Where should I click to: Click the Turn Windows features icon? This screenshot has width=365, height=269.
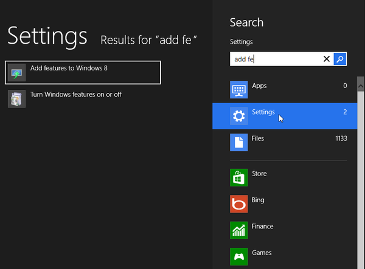pos(17,99)
